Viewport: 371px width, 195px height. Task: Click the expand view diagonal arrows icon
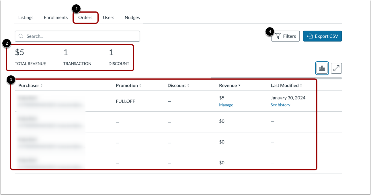(336, 68)
